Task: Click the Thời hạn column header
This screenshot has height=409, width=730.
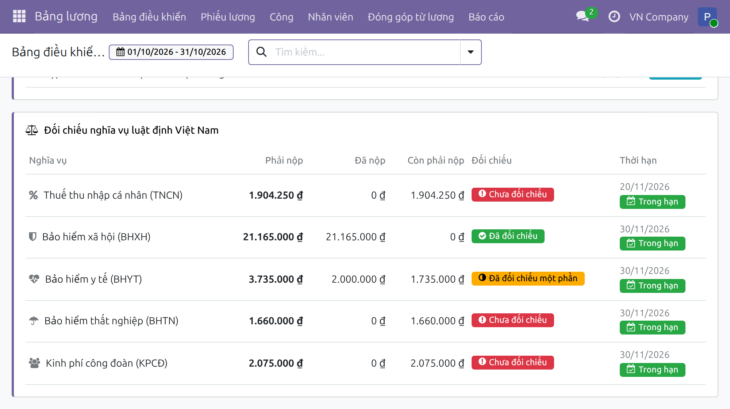Action: (x=638, y=160)
